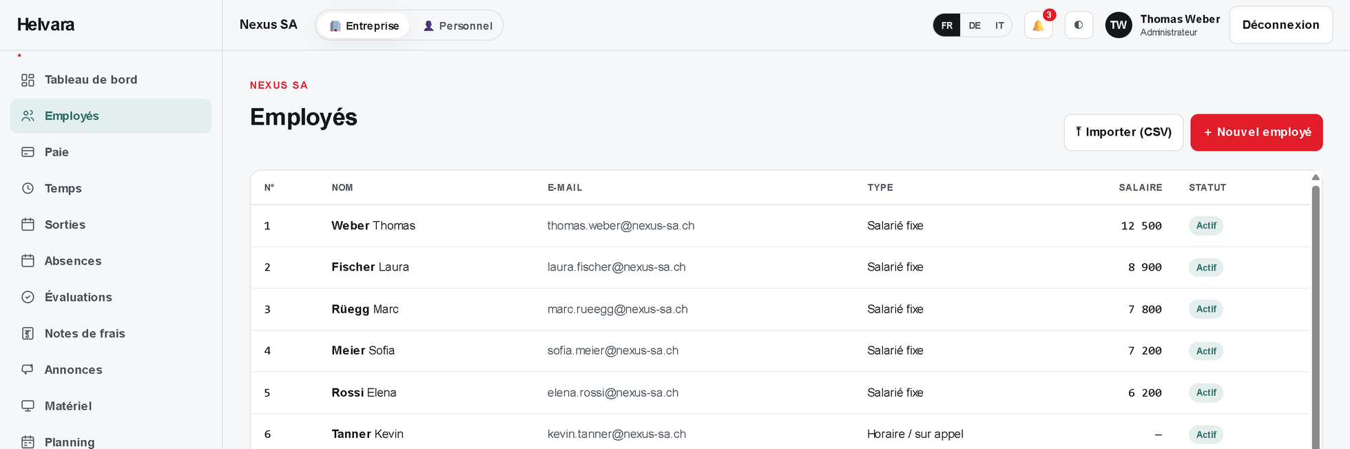This screenshot has height=449, width=1350.
Task: Click the Tableau de bord grid icon
Action: click(x=28, y=80)
